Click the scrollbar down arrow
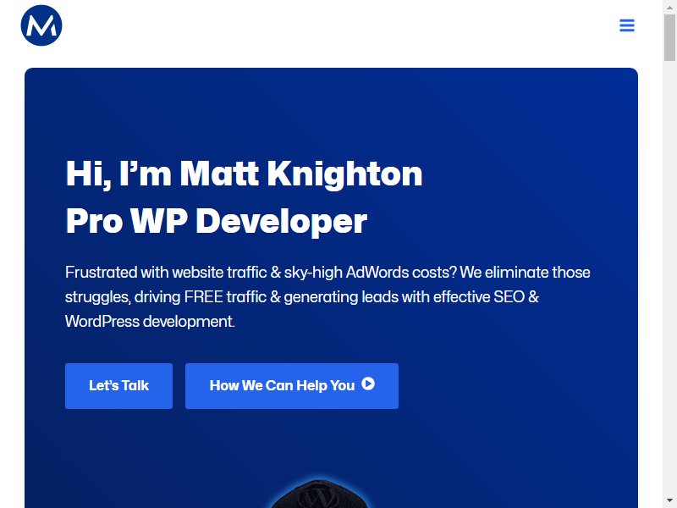This screenshot has width=677, height=508. (x=669, y=501)
